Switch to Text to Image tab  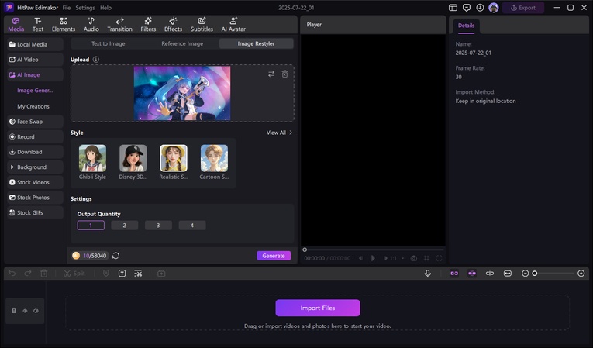[x=109, y=44]
